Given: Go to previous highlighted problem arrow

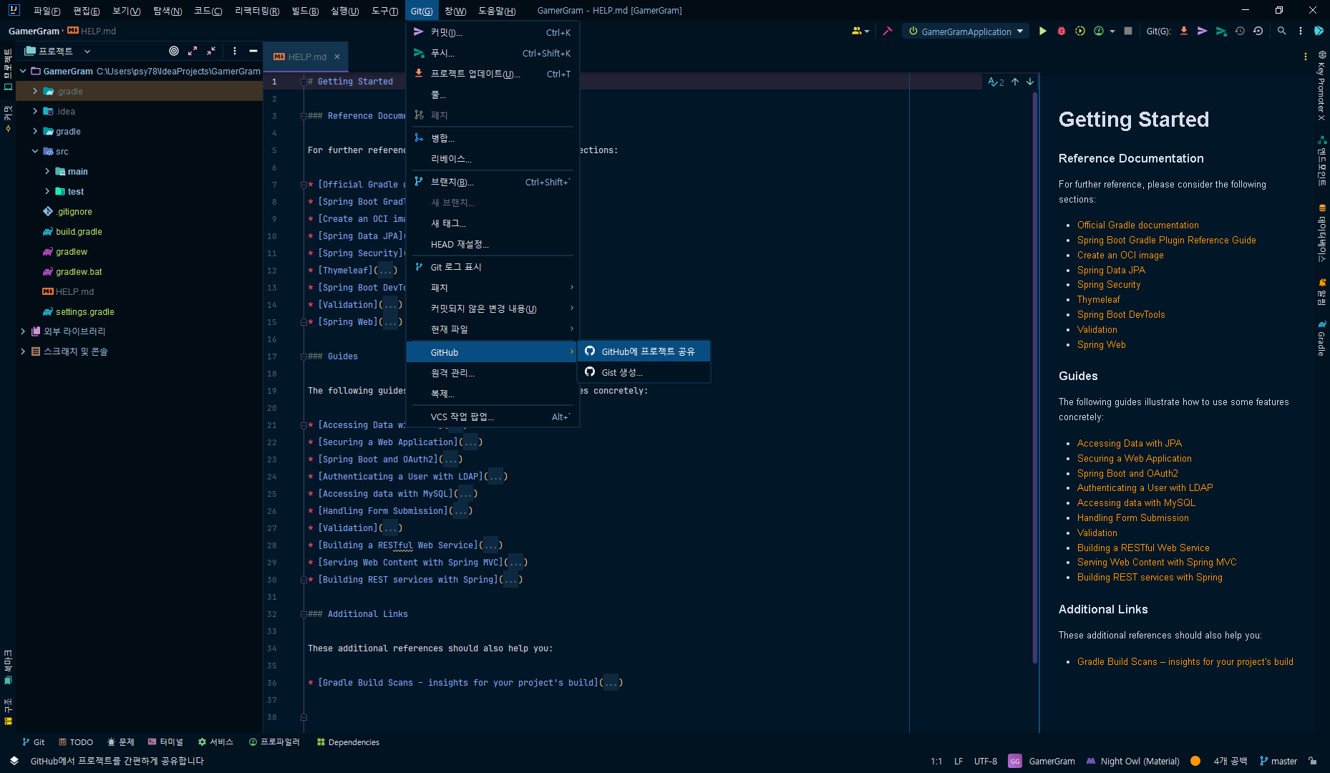Looking at the screenshot, I should 1015,82.
